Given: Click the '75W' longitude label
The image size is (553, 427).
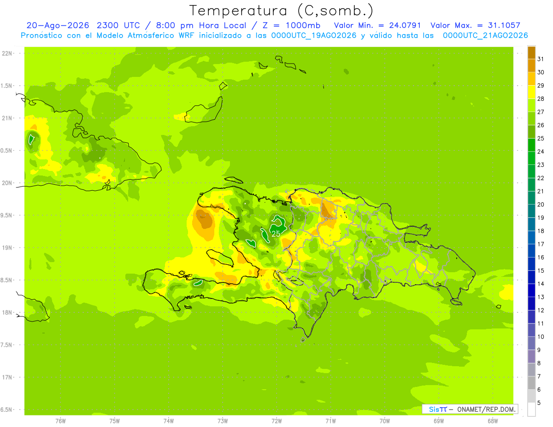Looking at the screenshot, I should (x=115, y=421).
